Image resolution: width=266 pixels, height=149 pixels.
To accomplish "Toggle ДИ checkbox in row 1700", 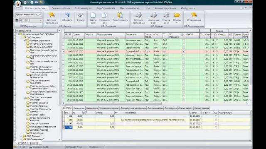I will tap(183, 77).
